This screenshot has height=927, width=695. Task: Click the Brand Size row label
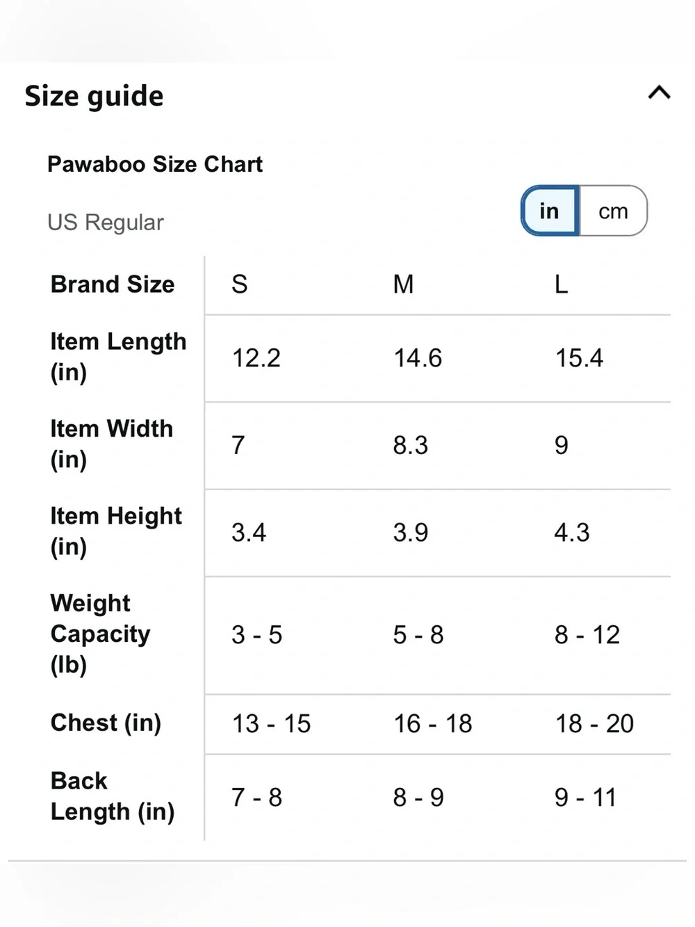pos(113,284)
